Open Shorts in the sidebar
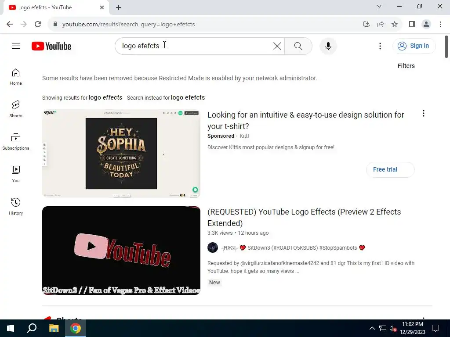Image resolution: width=450 pixels, height=337 pixels. coord(16,109)
